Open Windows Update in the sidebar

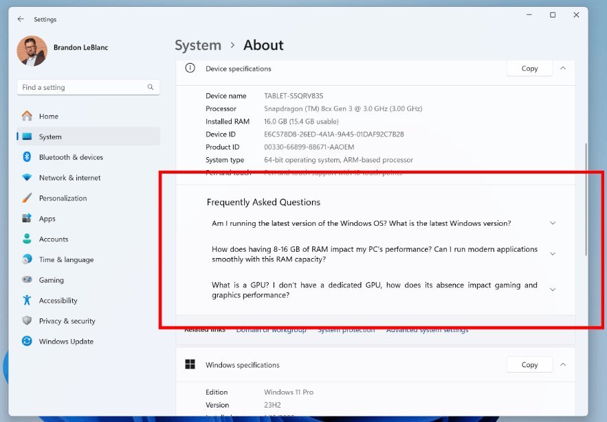pos(88,341)
